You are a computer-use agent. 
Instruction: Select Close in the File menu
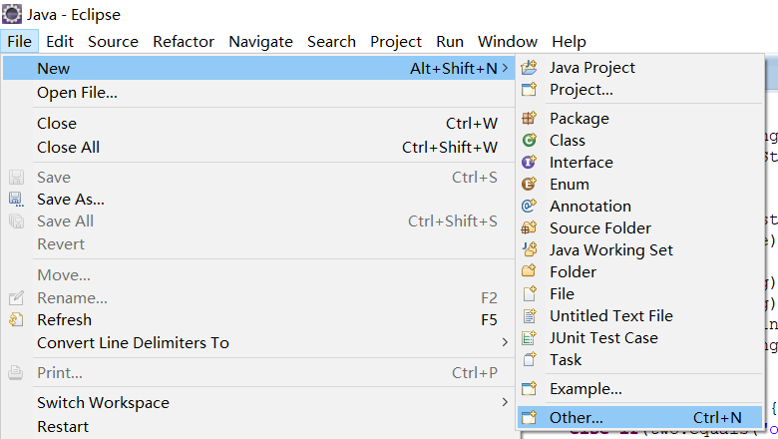(x=258, y=123)
